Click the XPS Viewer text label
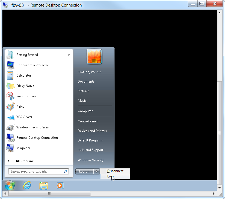The width and height of the screenshot is (225, 199). [24, 117]
